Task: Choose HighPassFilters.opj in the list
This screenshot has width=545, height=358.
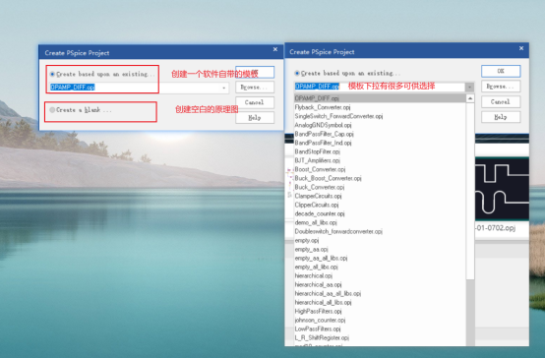Action: coord(380,311)
